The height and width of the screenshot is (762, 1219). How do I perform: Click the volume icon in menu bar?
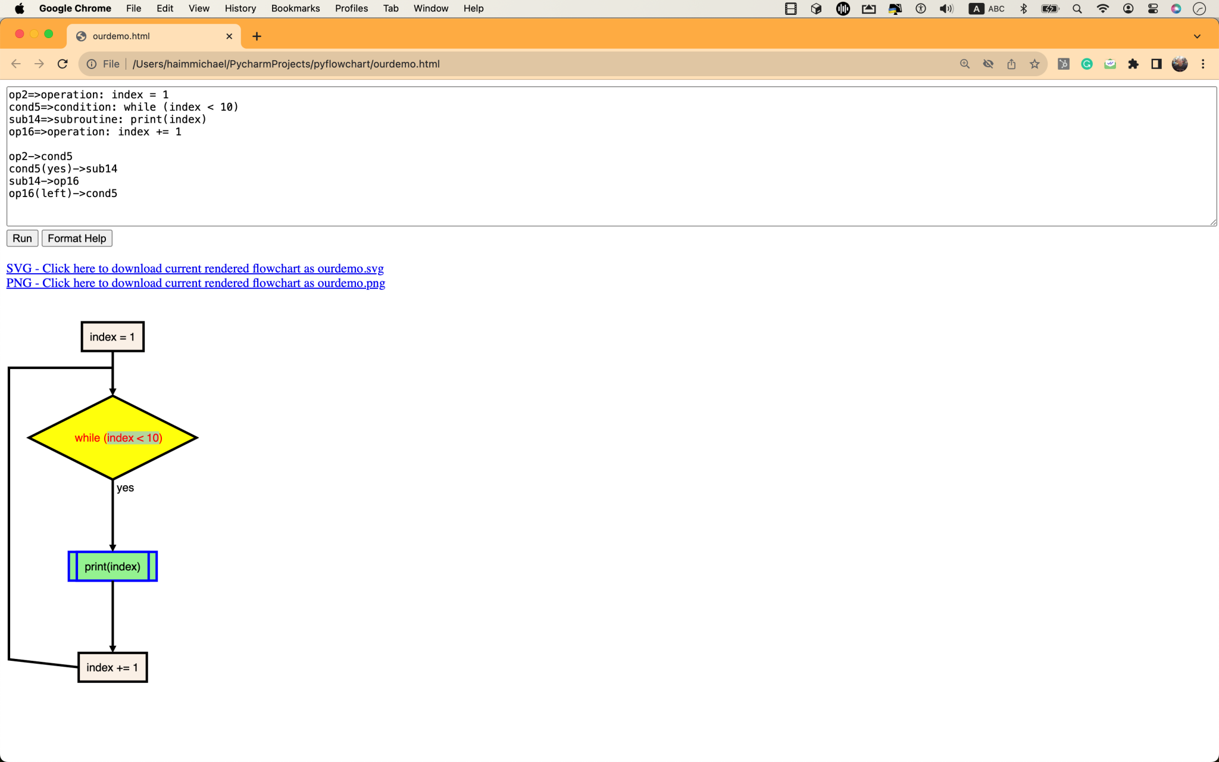coord(946,8)
